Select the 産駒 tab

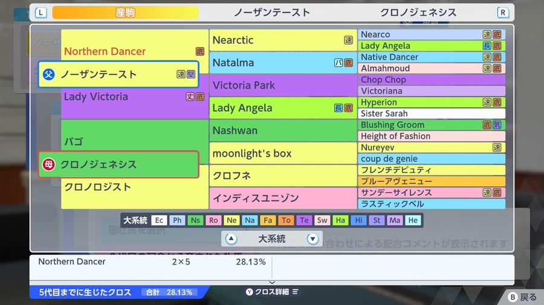125,13
